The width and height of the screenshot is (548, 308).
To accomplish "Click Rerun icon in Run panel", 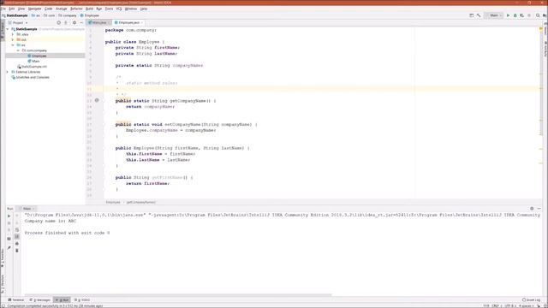I will click(9, 216).
